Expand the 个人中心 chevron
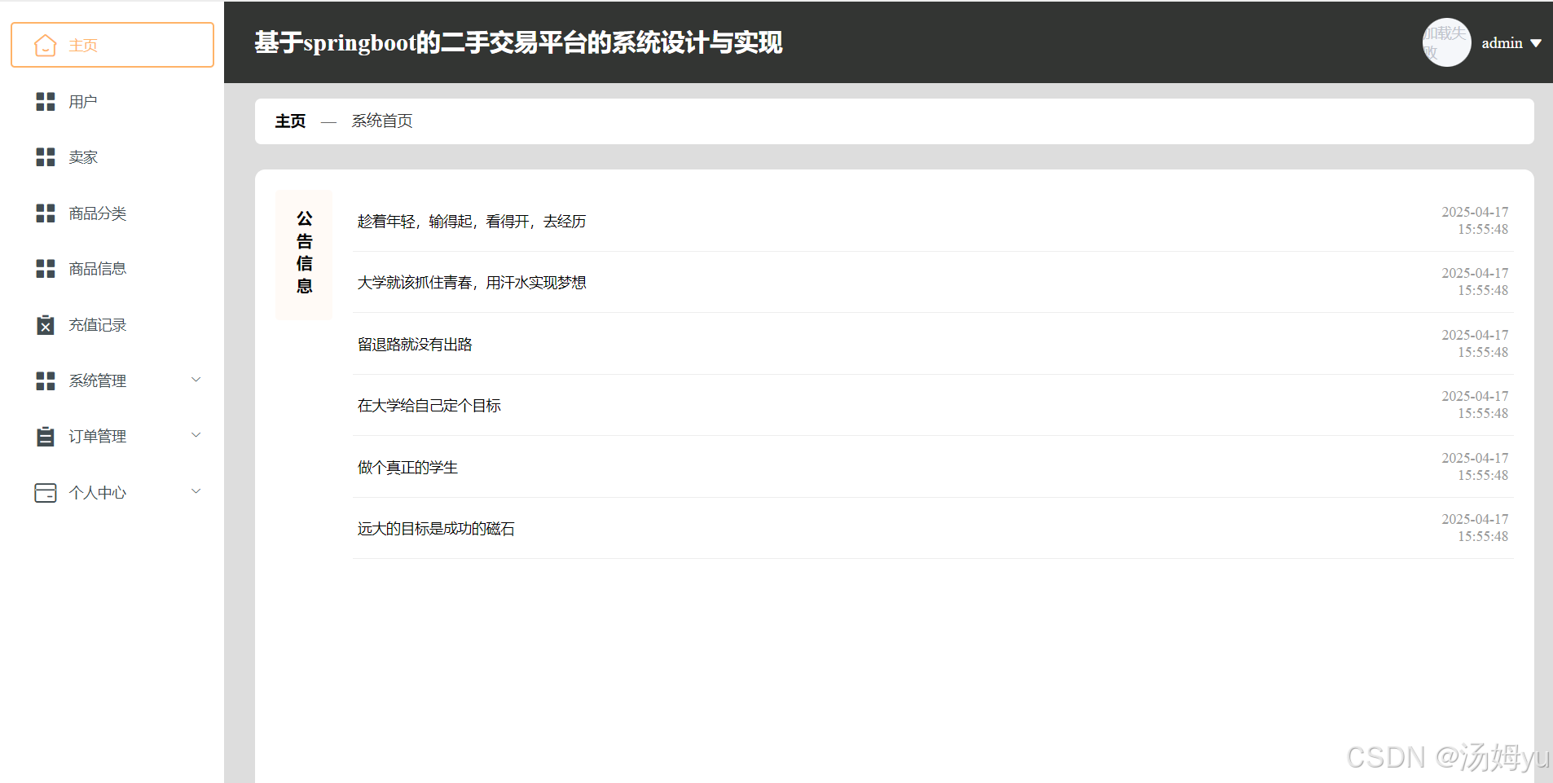The width and height of the screenshot is (1553, 783). 196,491
